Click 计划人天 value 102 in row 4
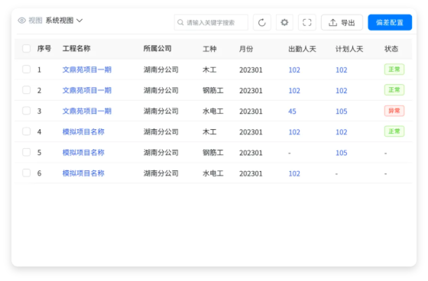Viewport: 428px width, 281px height. (x=341, y=132)
